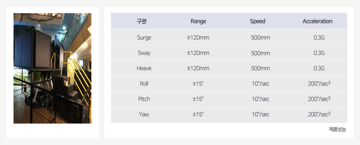
Task: Click the Speed column header
Action: (258, 21)
